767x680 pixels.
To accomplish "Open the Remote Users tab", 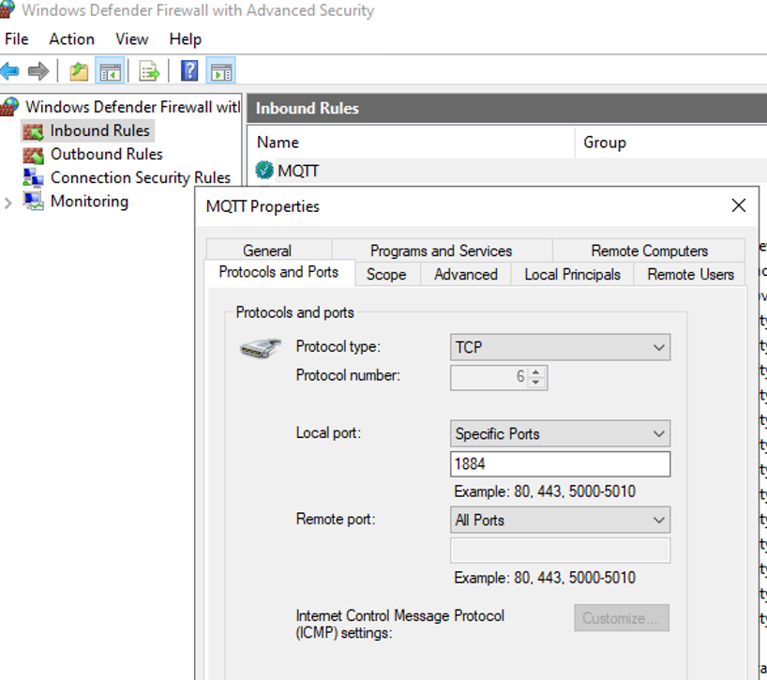I will pyautogui.click(x=690, y=275).
